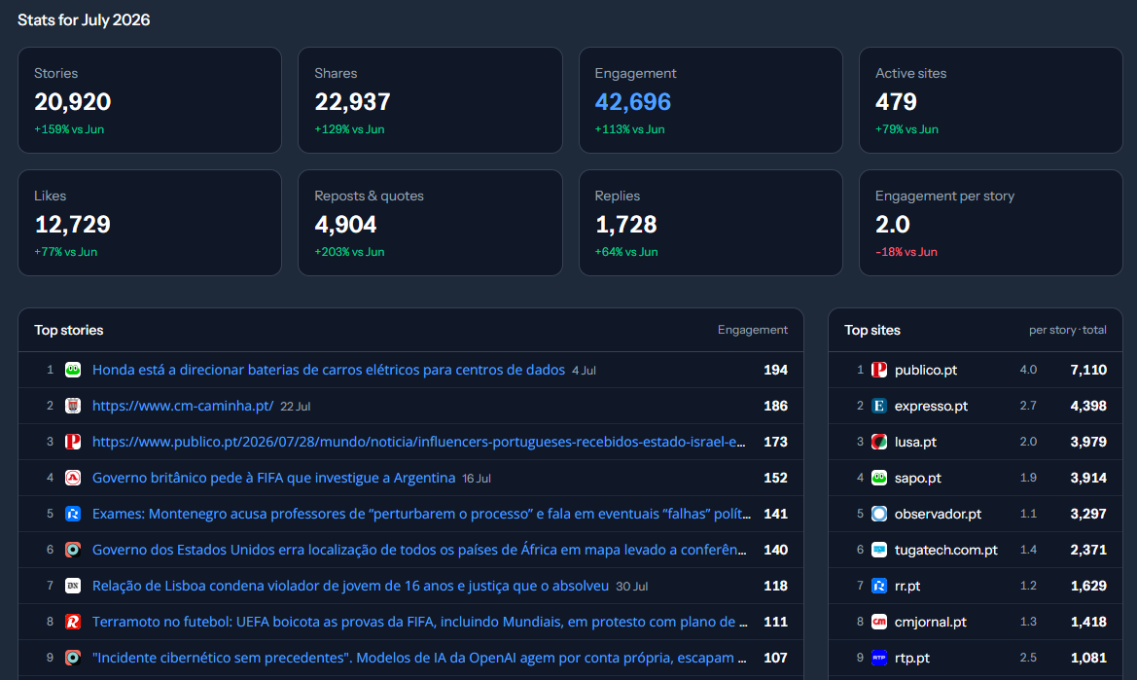Open the Honda baterias de carros elétricos story

329,370
